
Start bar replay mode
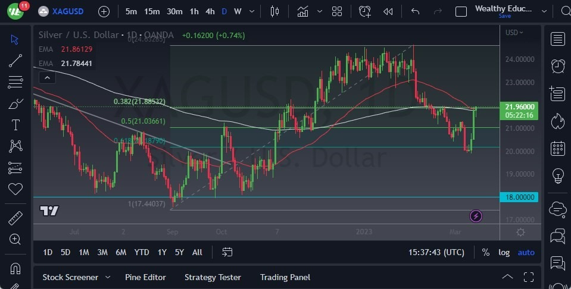388,12
